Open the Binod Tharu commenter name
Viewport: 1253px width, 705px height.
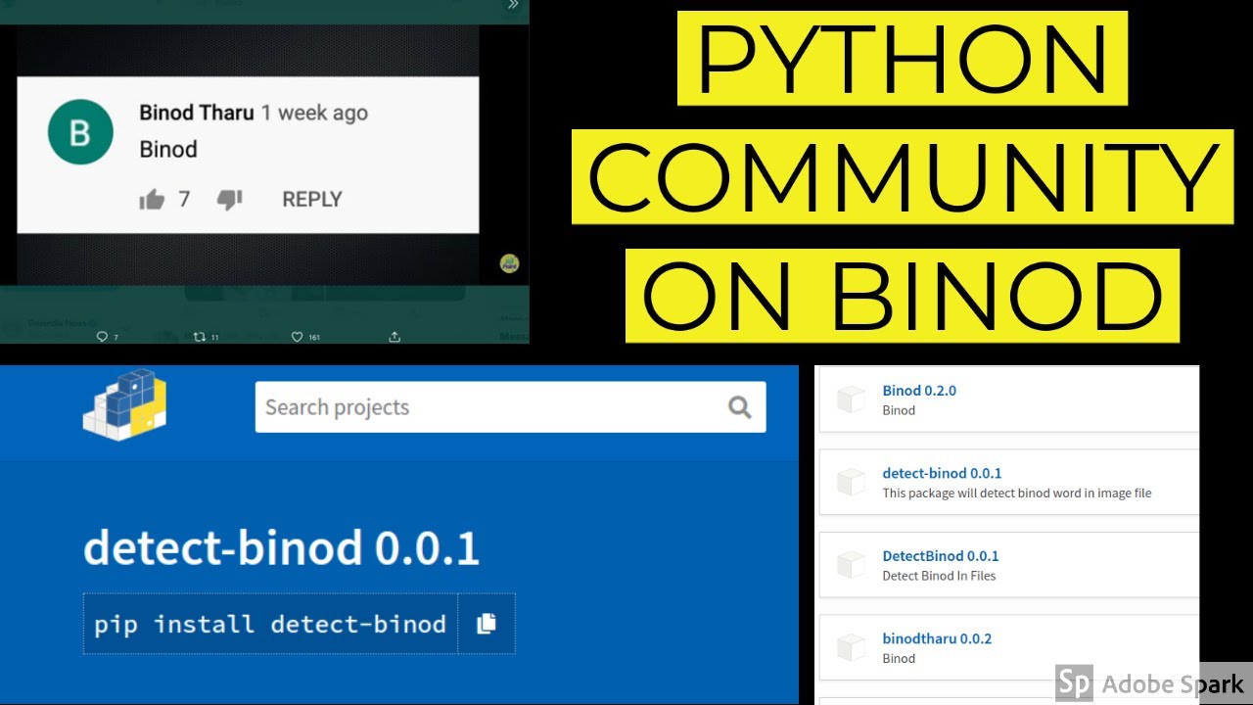pos(196,113)
